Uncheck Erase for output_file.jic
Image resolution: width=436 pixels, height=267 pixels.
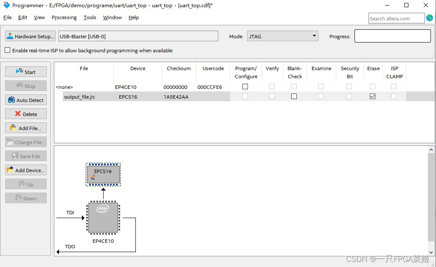tap(373, 97)
